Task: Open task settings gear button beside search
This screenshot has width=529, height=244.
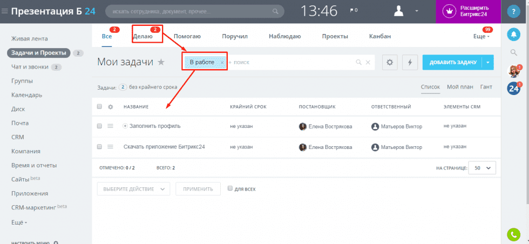Action: click(390, 63)
